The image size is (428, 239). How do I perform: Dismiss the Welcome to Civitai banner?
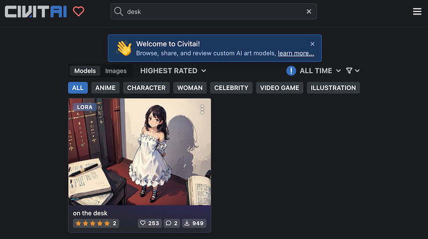312,44
